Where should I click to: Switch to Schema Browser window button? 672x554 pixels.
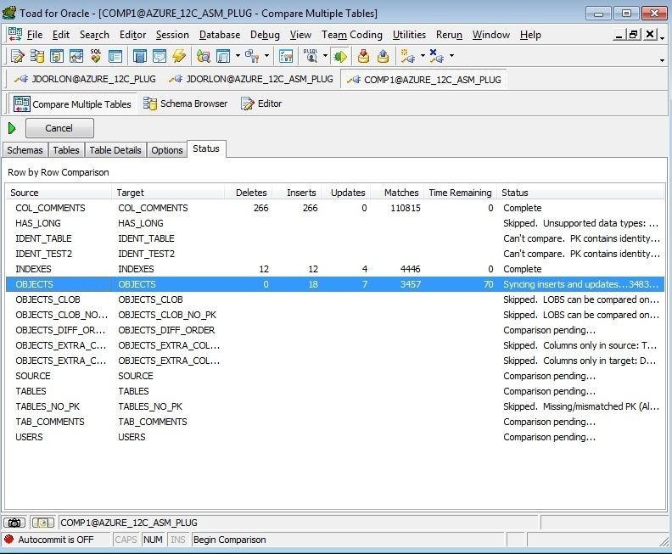[185, 104]
